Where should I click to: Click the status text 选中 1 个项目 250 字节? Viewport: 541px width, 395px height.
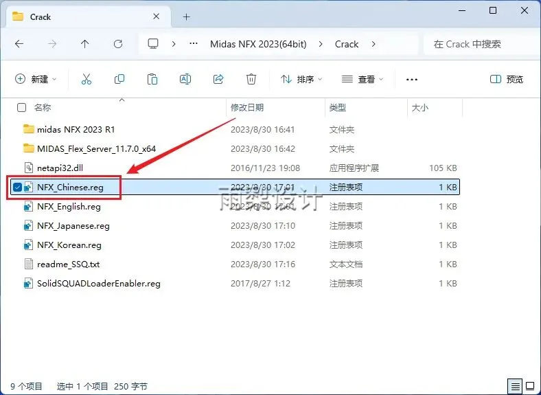tap(102, 386)
